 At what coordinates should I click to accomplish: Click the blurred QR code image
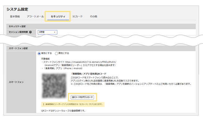tap(54, 86)
